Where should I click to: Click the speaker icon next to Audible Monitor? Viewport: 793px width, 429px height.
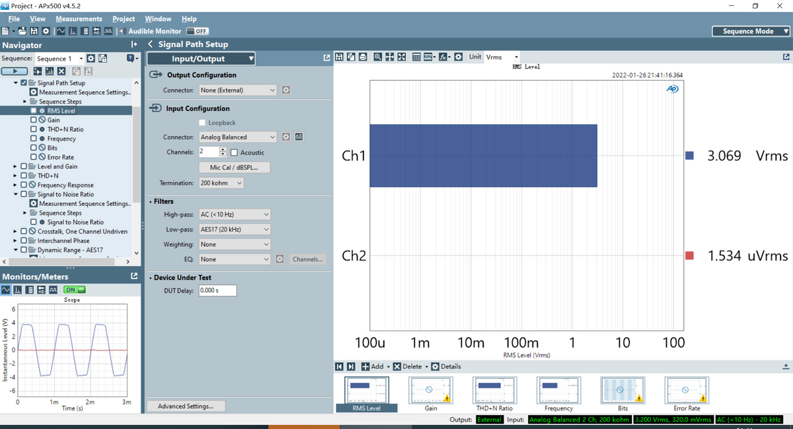123,31
